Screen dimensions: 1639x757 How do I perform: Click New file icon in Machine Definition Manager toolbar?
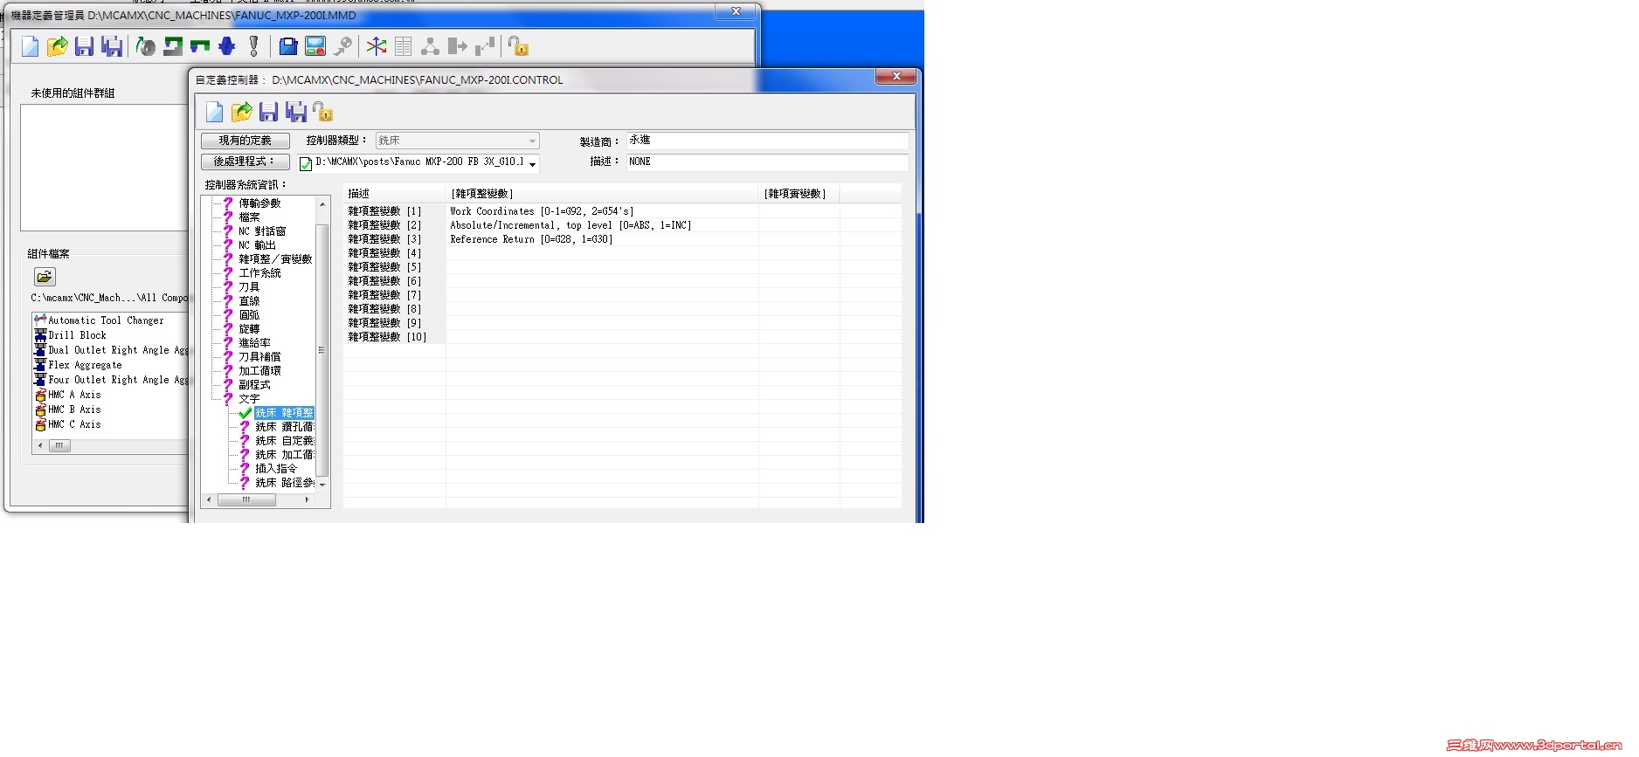point(30,46)
